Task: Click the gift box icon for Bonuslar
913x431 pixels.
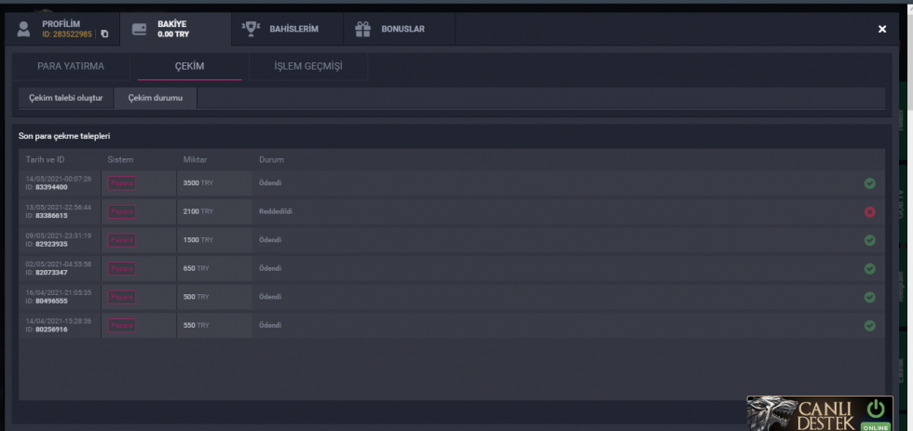Action: point(362,29)
